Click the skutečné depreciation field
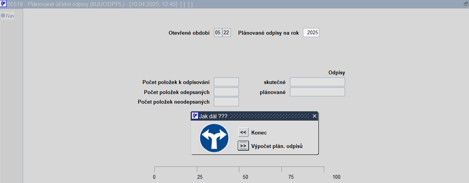This screenshot has width=469, height=183. pos(317,82)
